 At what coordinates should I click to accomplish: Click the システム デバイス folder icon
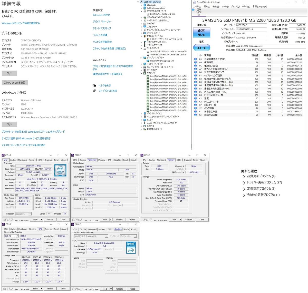[x=145, y=33]
